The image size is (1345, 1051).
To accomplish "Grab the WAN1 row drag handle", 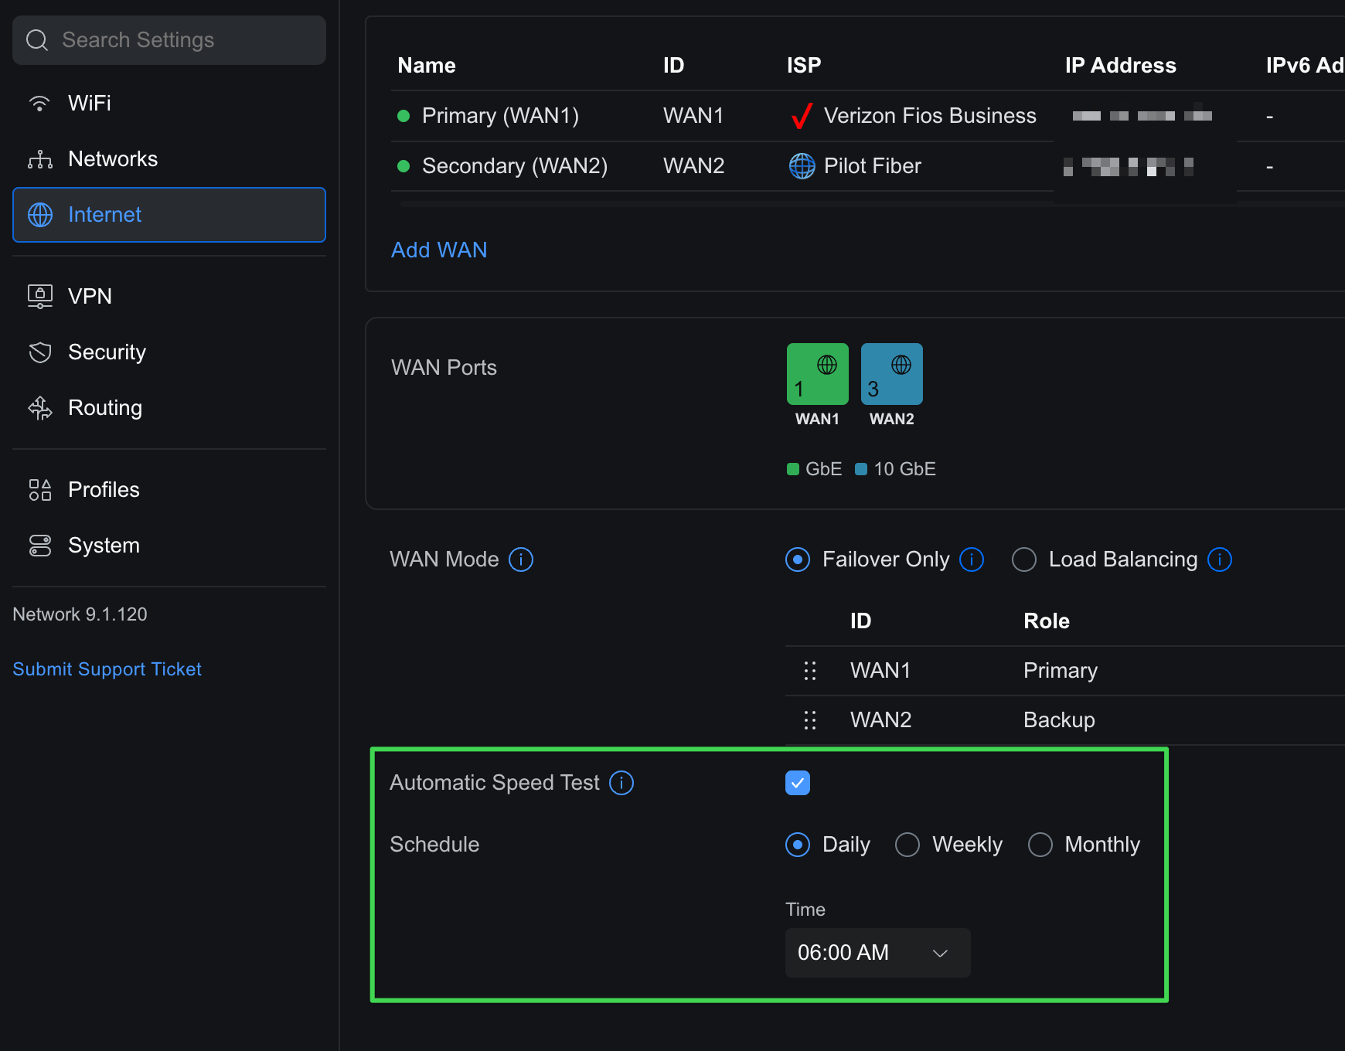I will 810,671.
